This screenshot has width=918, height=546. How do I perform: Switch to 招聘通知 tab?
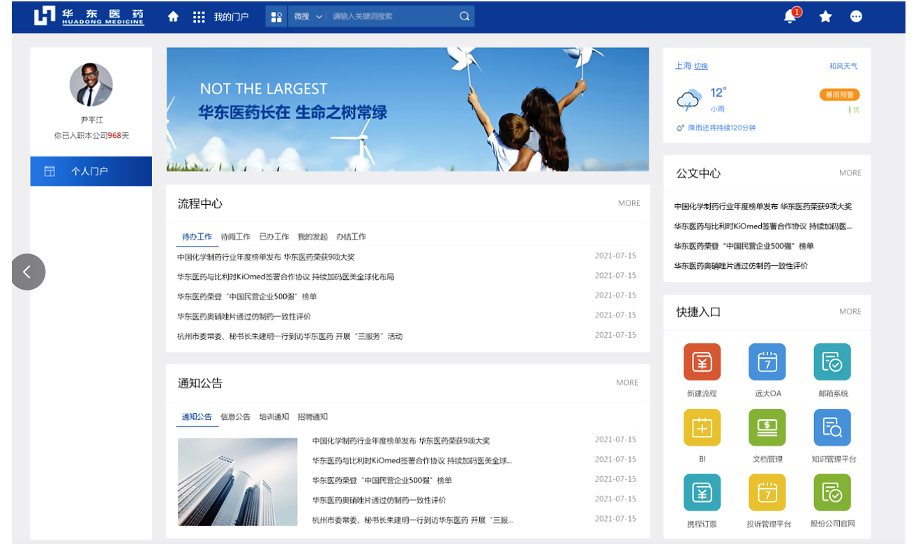click(313, 417)
